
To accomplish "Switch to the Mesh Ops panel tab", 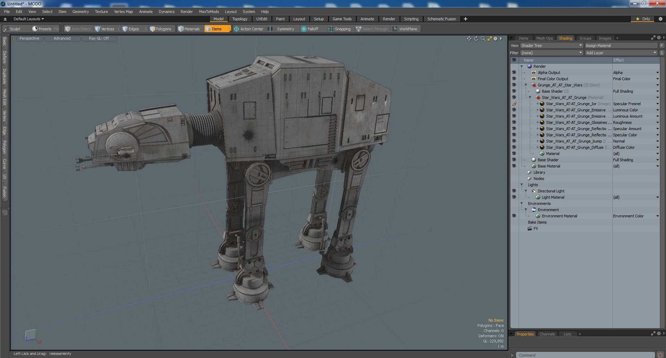I will (x=544, y=38).
